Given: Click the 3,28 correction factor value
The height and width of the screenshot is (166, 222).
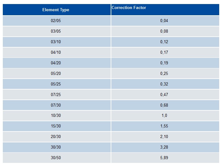Looking at the screenshot, I should tap(164, 147).
